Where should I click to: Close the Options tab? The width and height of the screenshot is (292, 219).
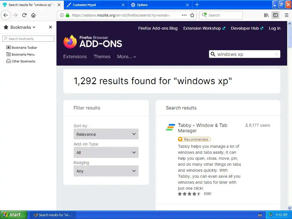[x=187, y=5]
